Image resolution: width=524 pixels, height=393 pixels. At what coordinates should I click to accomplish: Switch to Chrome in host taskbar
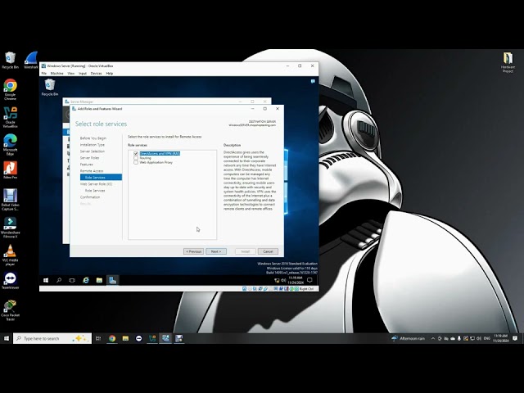point(112,338)
